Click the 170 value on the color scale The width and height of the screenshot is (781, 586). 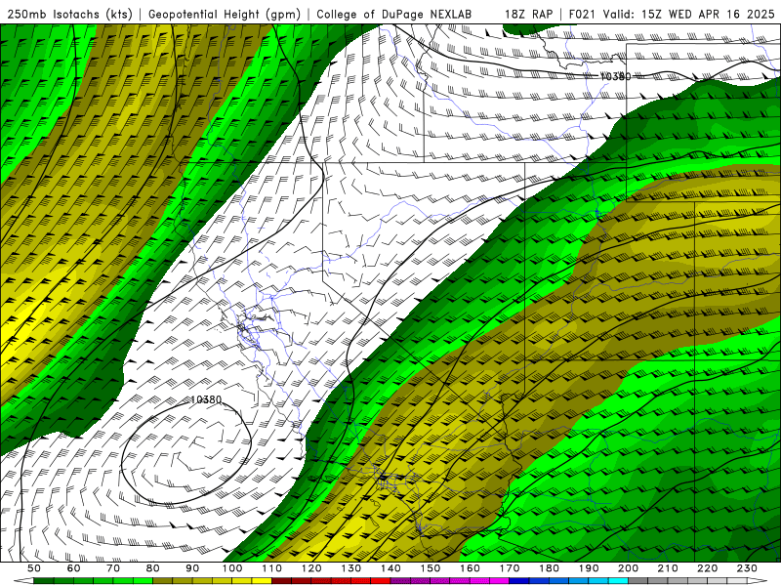coord(510,568)
